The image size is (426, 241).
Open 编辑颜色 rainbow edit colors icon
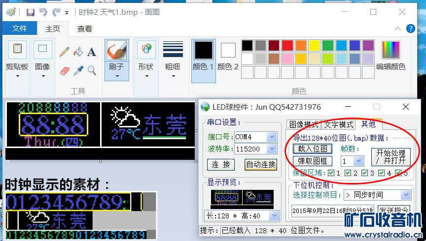390,50
